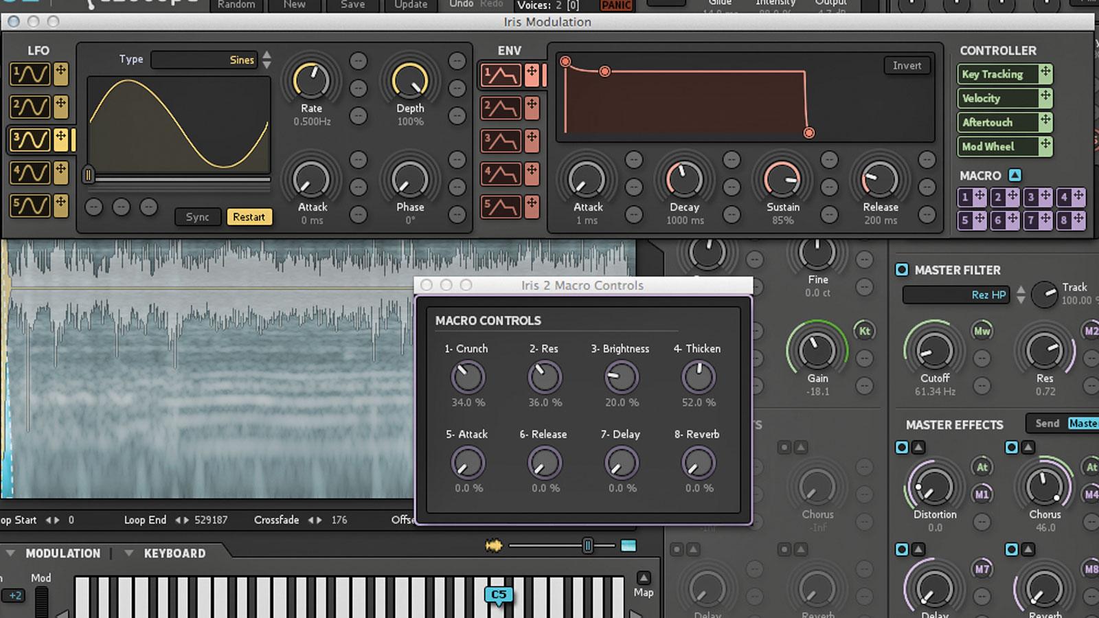The height and width of the screenshot is (618, 1099).
Task: Click the assign crosshair next to Velocity
Action: (x=1045, y=98)
